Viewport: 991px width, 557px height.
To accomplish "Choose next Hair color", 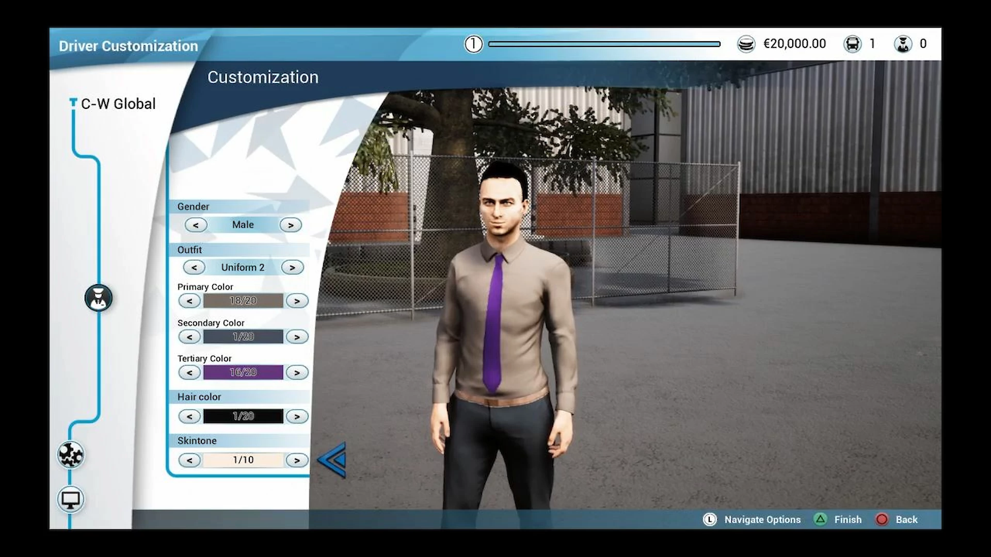I will click(x=297, y=416).
